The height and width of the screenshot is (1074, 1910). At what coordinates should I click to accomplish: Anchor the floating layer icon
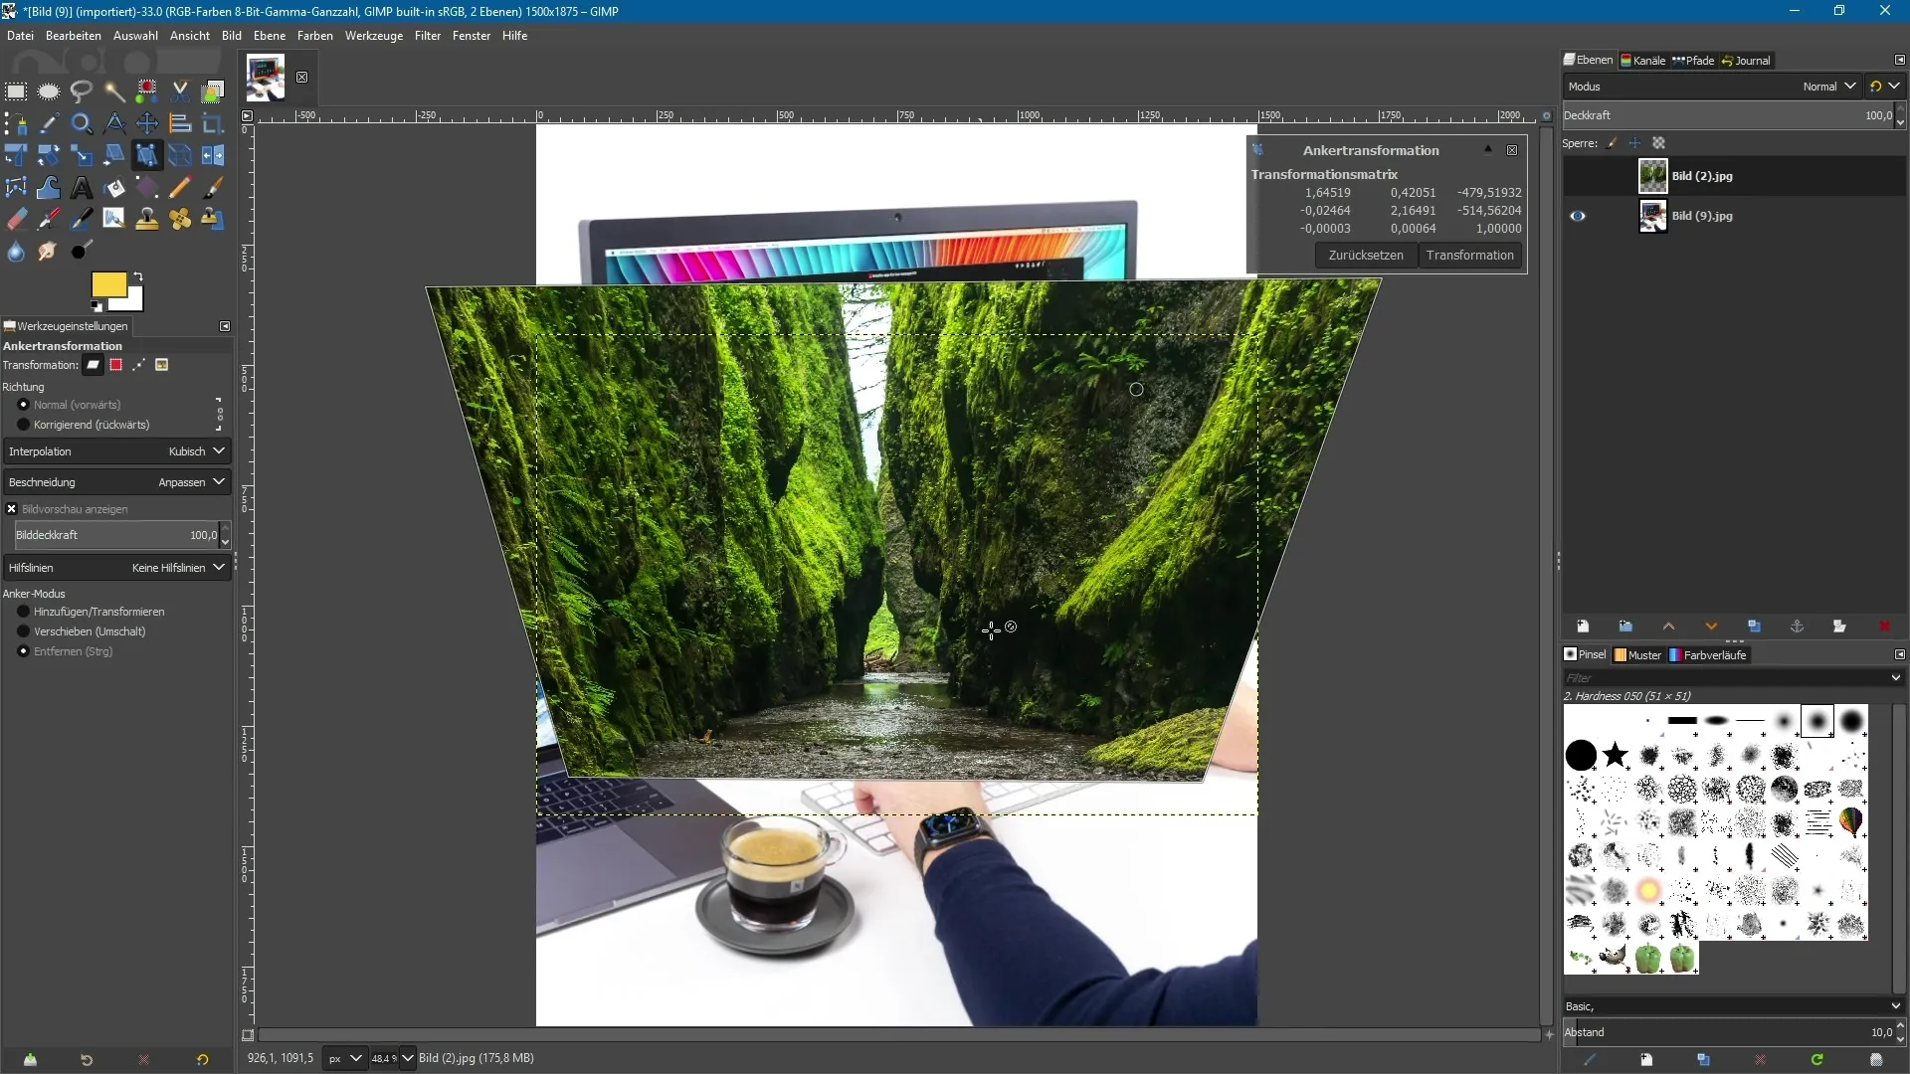coord(1797,626)
